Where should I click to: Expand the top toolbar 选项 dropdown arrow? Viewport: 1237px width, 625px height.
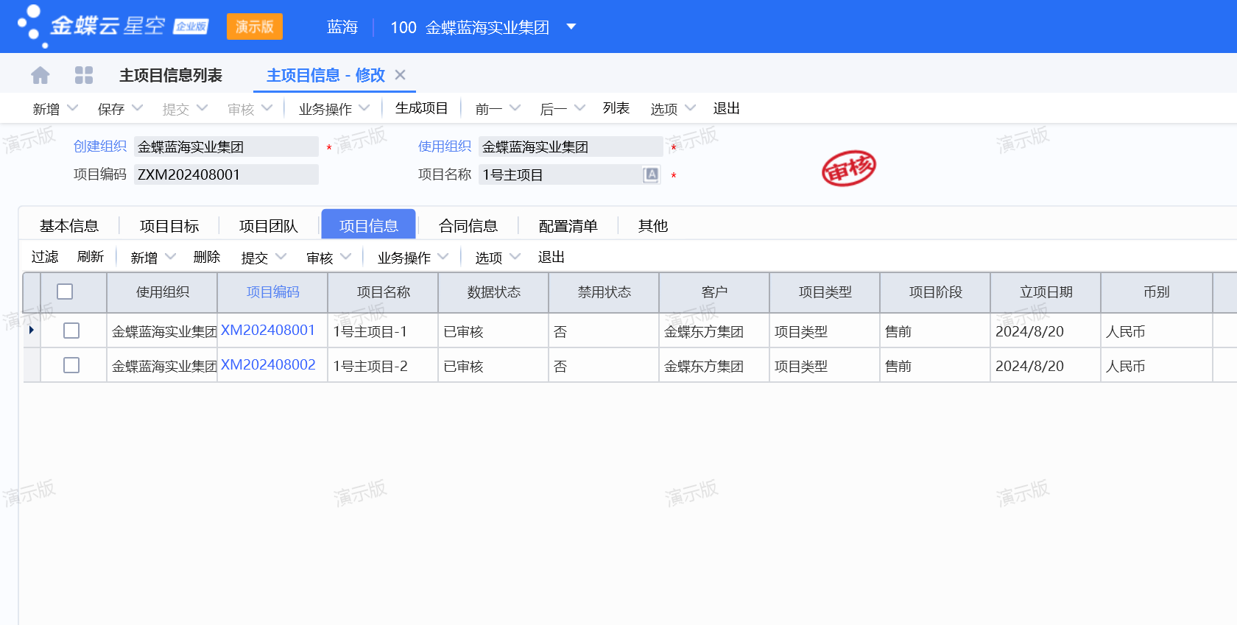(690, 108)
